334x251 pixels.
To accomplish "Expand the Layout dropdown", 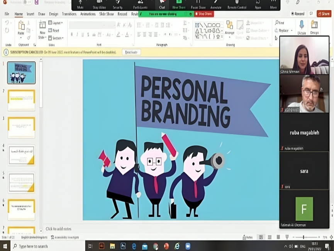I will coord(56,23).
